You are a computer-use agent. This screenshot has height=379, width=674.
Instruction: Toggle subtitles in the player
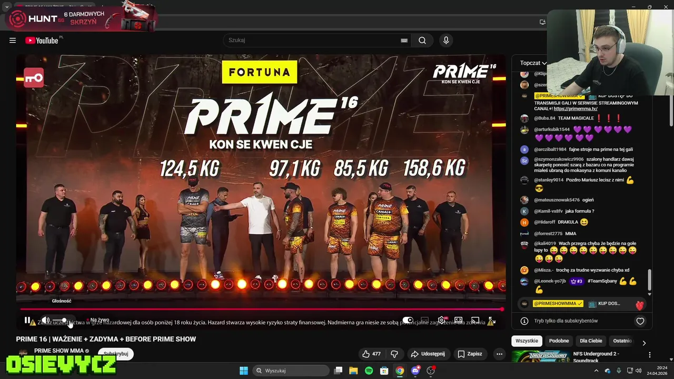coord(424,320)
